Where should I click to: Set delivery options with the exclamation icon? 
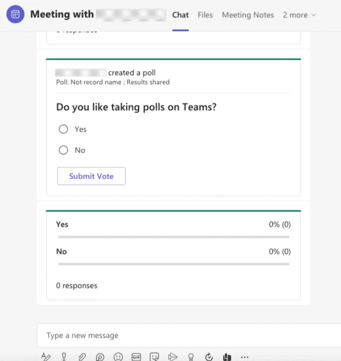click(64, 357)
